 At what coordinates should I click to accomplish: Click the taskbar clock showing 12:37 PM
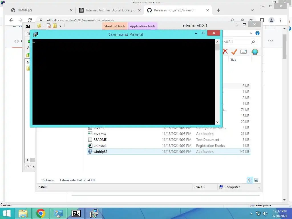pos(280,214)
